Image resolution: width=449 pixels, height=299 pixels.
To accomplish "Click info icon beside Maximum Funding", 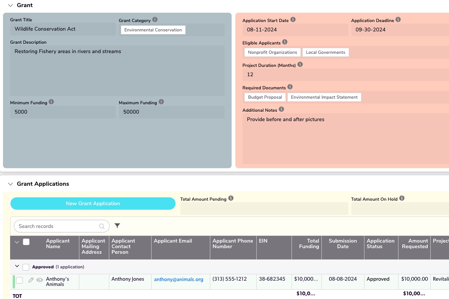I will (161, 102).
